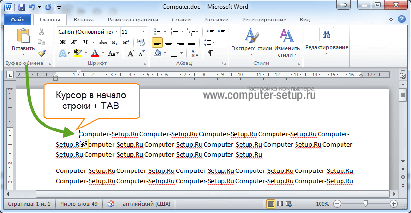This screenshot has height=213, width=411.
Task: Click the Экспресс-стили button
Action: [251, 42]
